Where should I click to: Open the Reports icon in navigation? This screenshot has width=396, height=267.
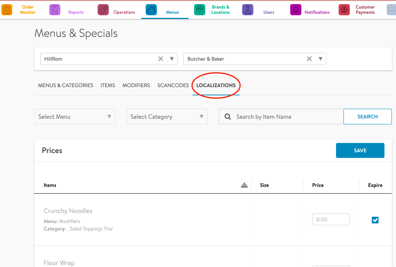pos(55,10)
